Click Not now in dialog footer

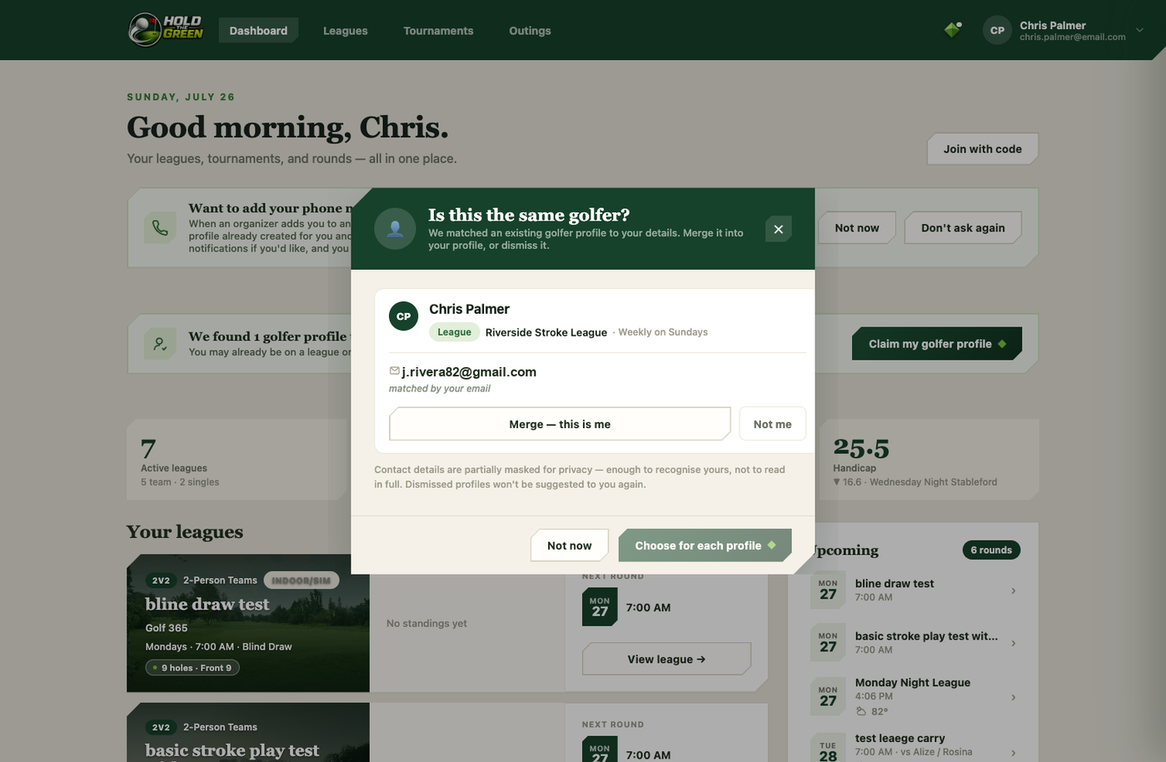coord(570,545)
